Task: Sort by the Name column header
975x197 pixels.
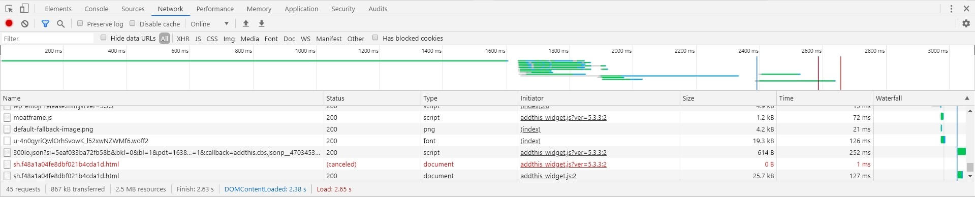Action: [162, 98]
